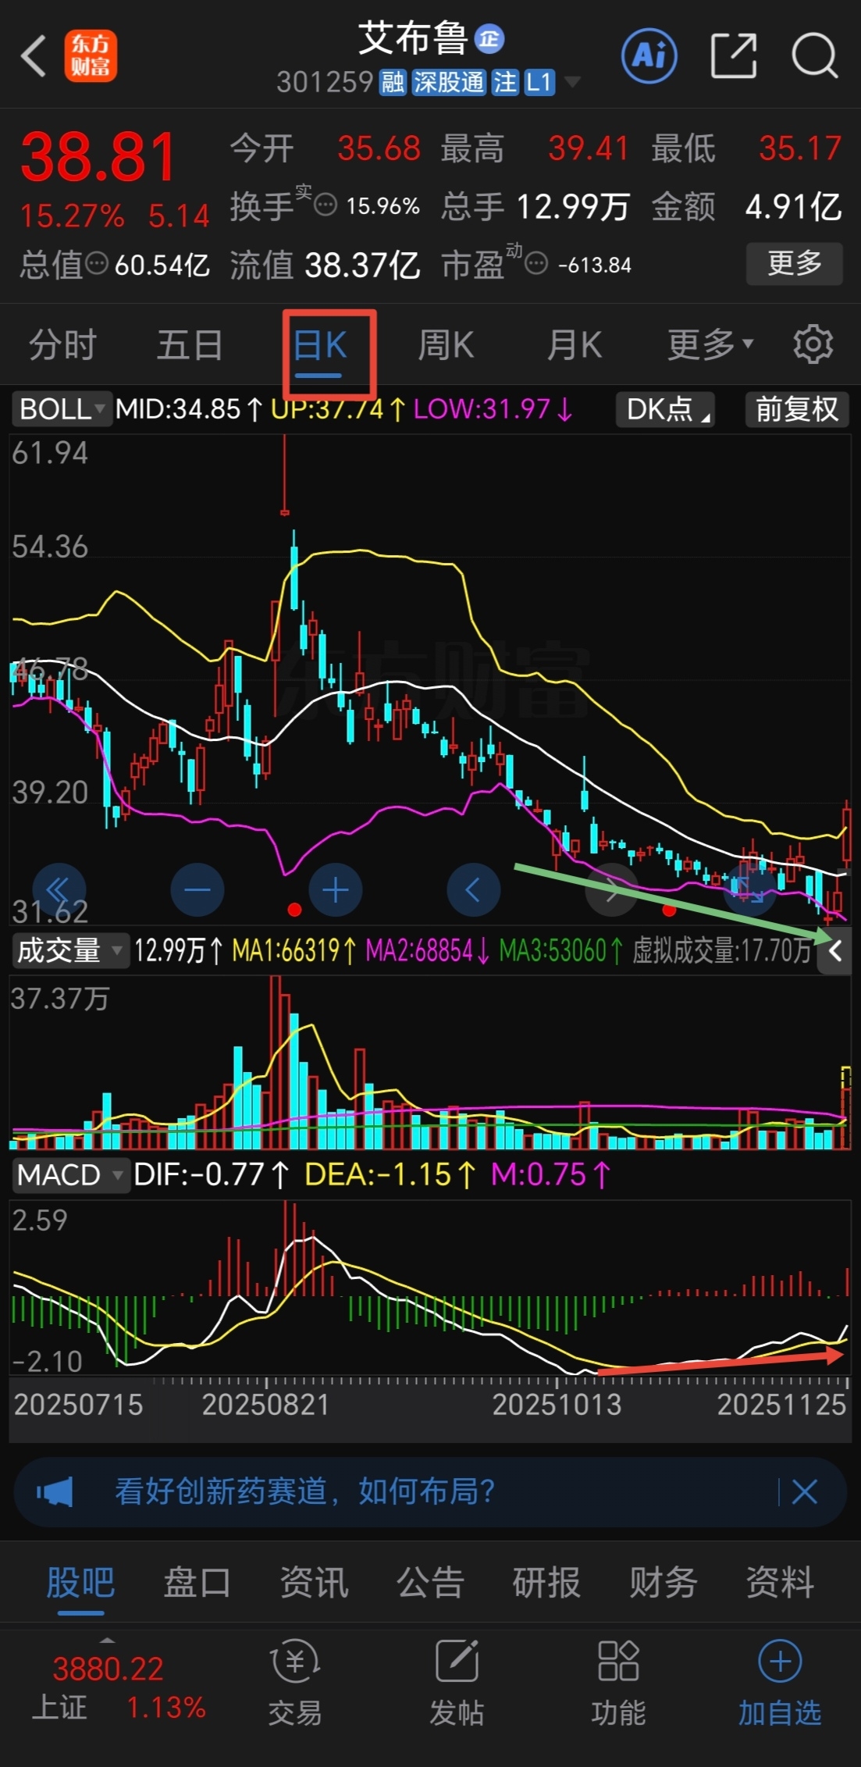Image resolution: width=861 pixels, height=1767 pixels.
Task: Select the 公告 tab
Action: pyautogui.click(x=430, y=1584)
